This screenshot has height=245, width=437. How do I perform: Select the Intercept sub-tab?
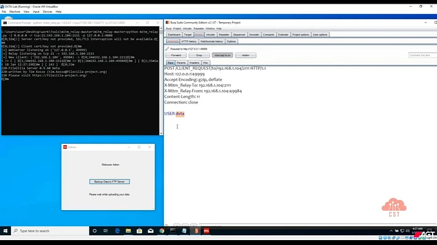click(x=173, y=42)
